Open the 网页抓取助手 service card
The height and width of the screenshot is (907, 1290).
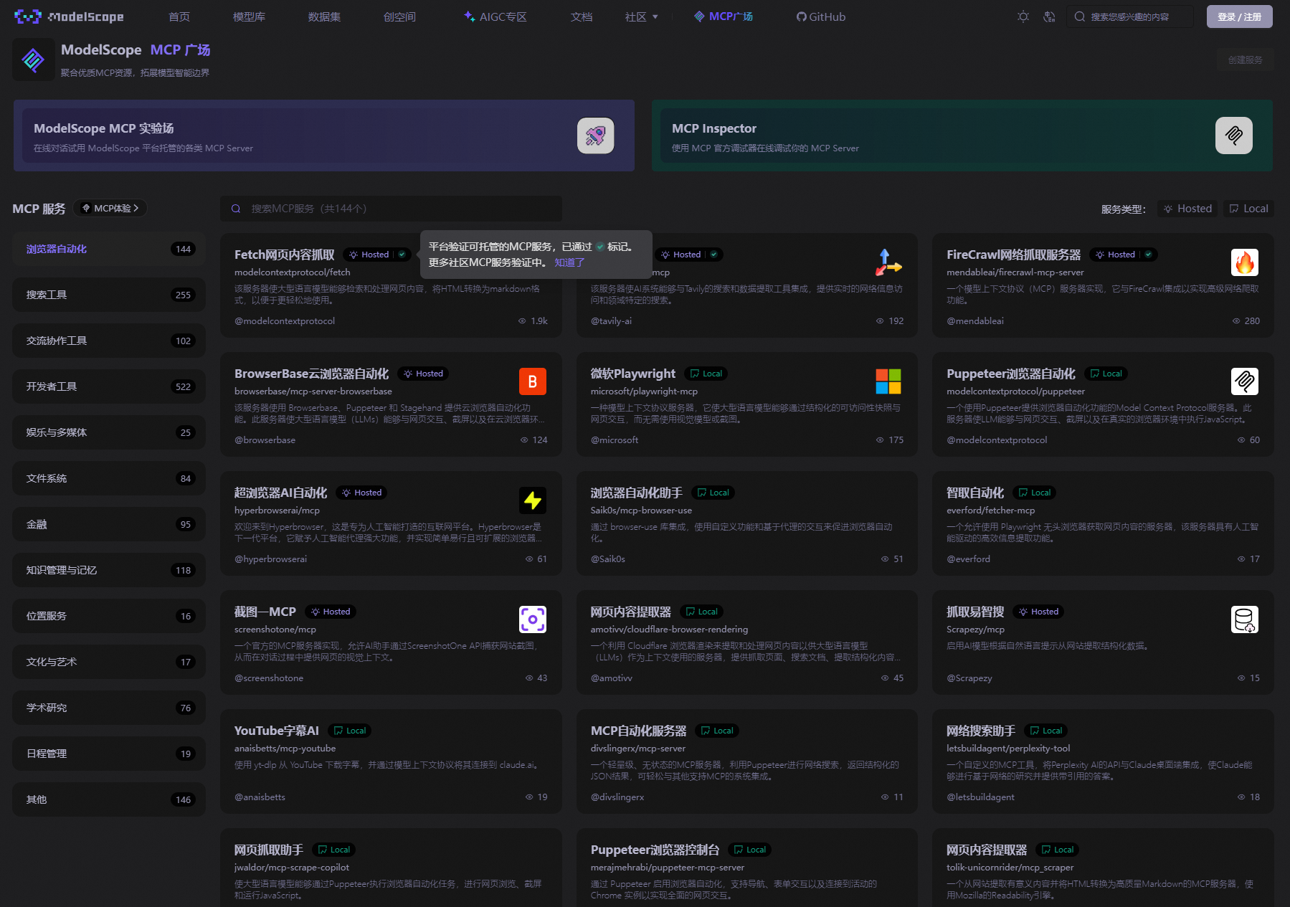391,868
